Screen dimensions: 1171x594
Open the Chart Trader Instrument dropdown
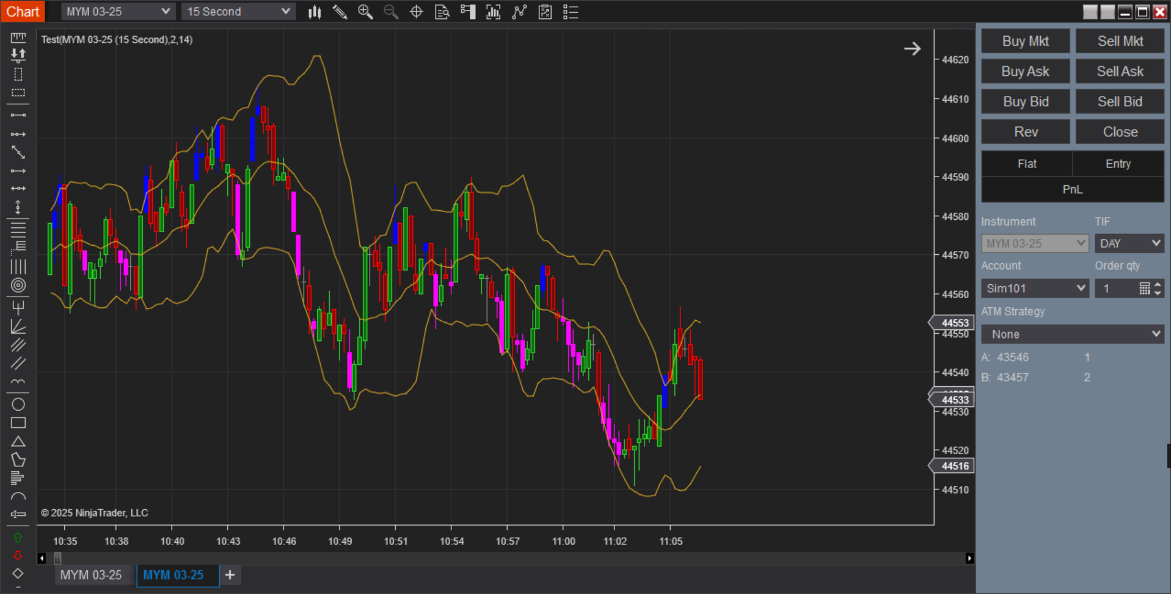coord(1035,243)
